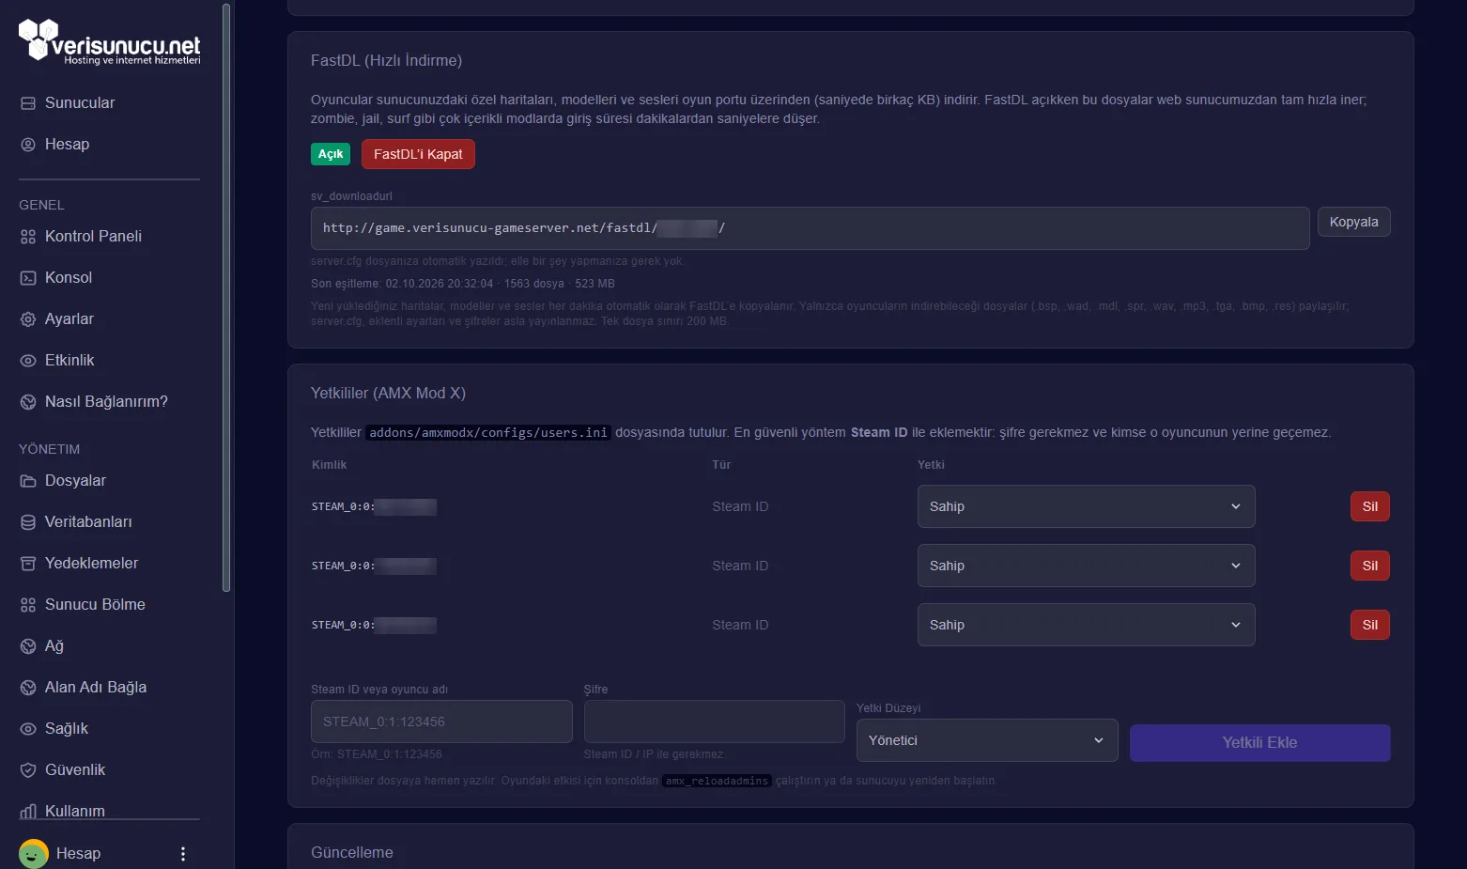This screenshot has width=1467, height=869.
Task: Focus the Steam ID veya oyuncu adı field
Action: 441,722
